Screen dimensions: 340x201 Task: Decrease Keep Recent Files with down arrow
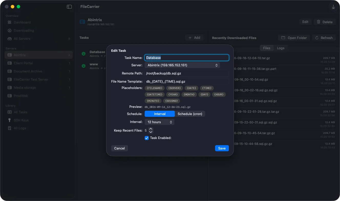(151, 132)
